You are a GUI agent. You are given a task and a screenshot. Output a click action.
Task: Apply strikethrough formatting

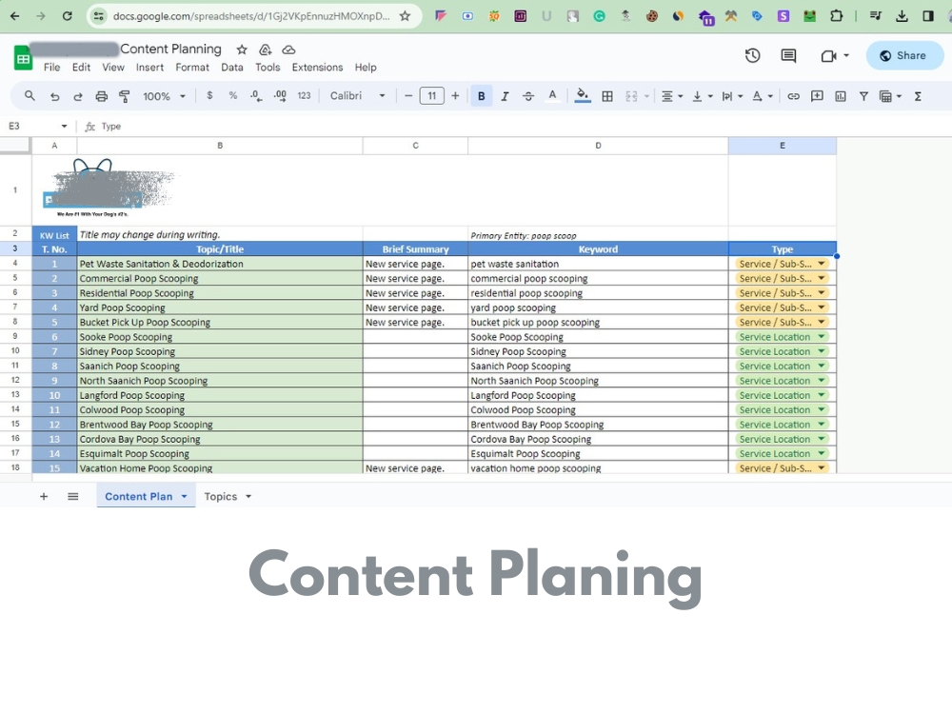click(x=526, y=95)
